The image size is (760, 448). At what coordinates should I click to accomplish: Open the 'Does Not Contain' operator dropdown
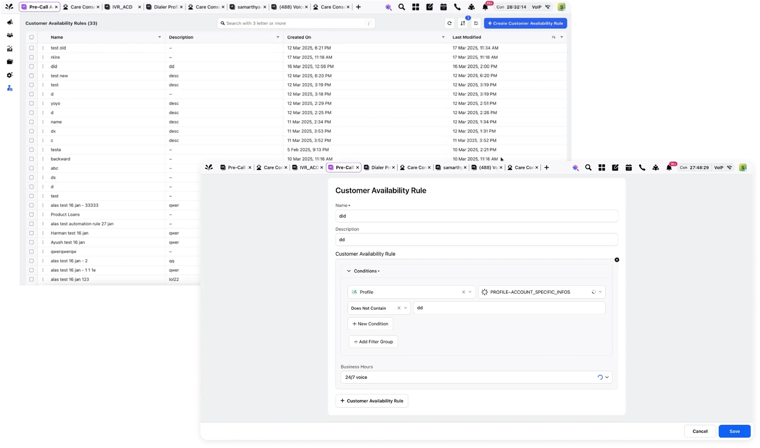pyautogui.click(x=406, y=308)
